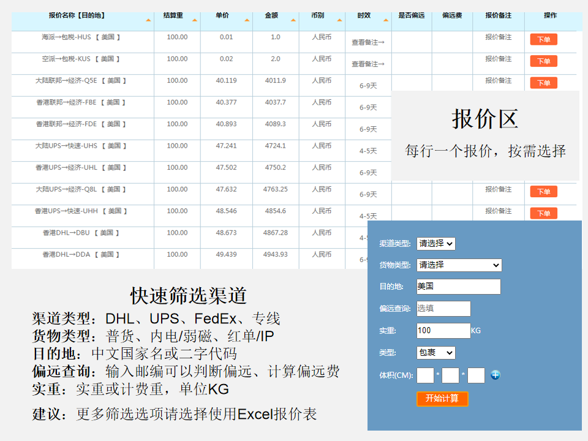Place order for 空派→包税-KUS row
The height and width of the screenshot is (441, 588).
point(543,61)
